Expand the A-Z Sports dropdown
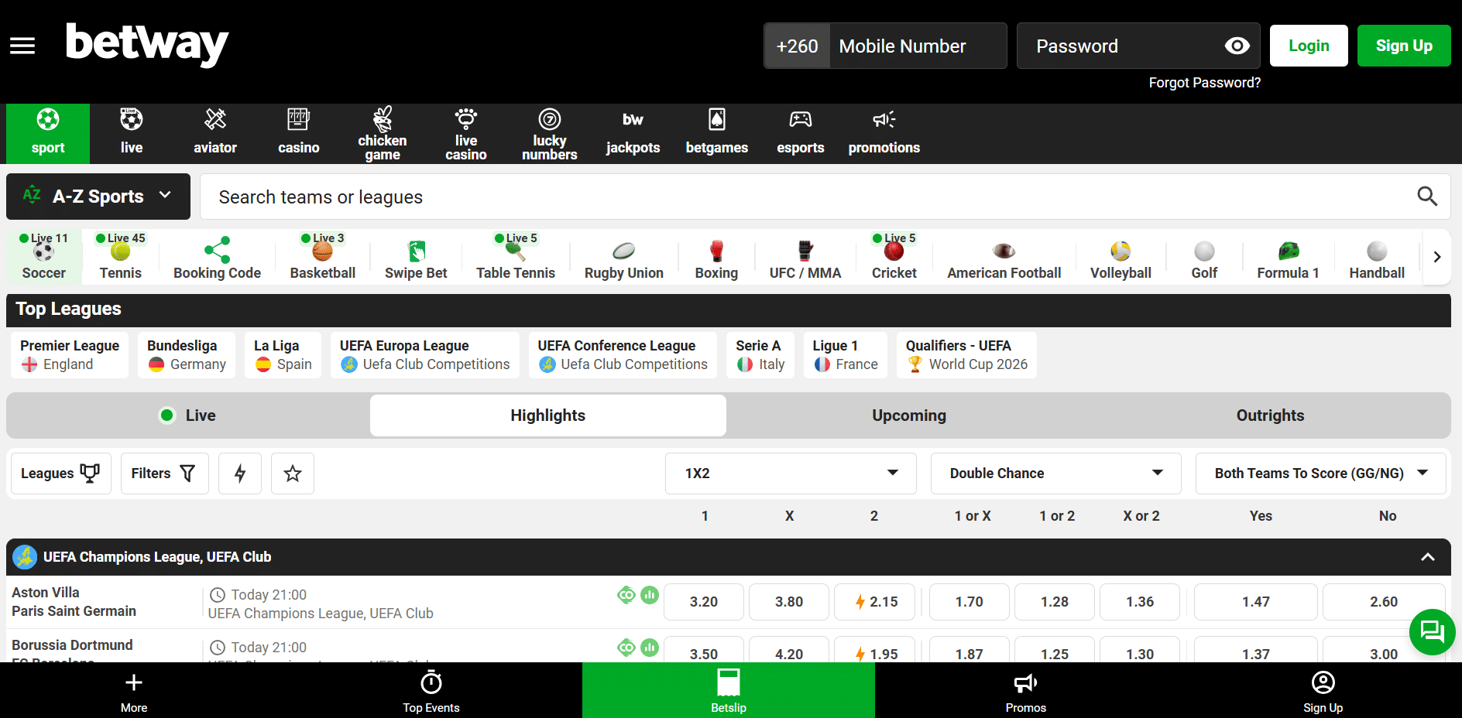 click(98, 197)
